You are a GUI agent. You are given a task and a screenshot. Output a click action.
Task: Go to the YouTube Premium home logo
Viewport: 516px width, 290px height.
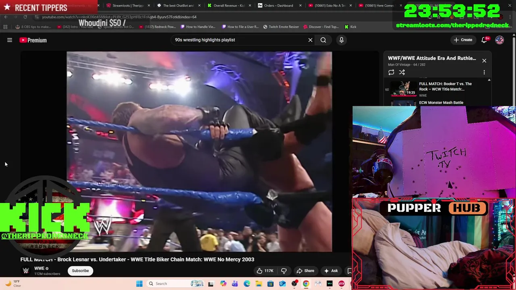tap(33, 40)
